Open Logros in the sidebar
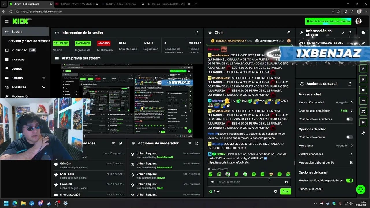The image size is (370, 208). point(25,68)
